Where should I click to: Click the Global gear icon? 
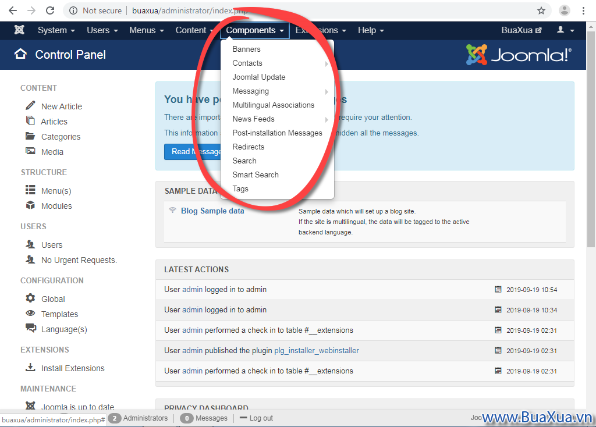point(30,298)
